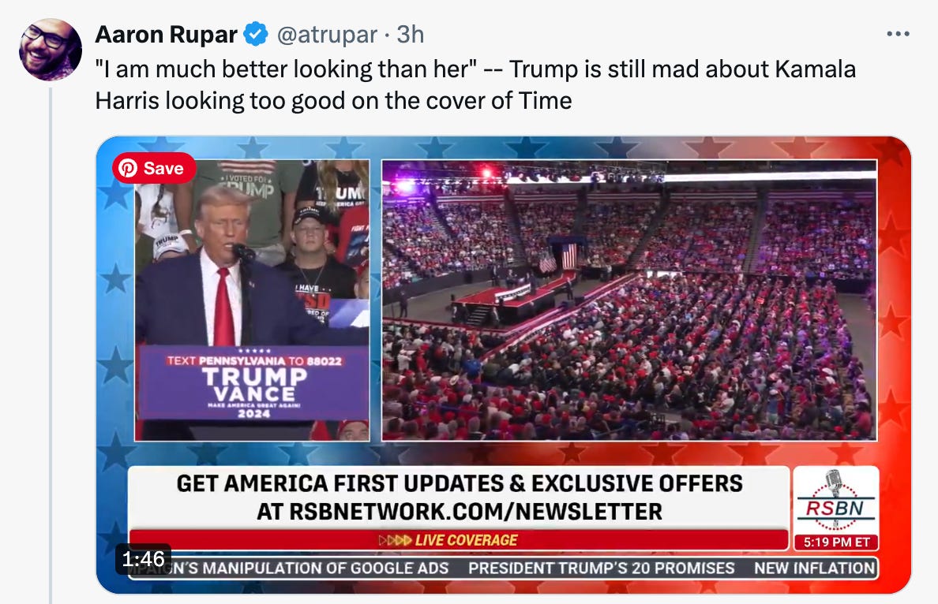Click the RSBNETWORK.COM/NEWSLETTER banner text
The height and width of the screenshot is (604, 938).
coord(460,512)
